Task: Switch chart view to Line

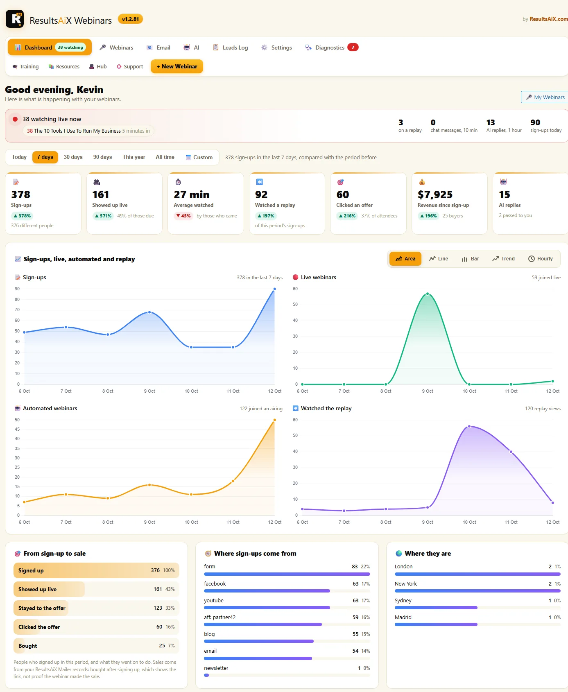Action: 439,259
